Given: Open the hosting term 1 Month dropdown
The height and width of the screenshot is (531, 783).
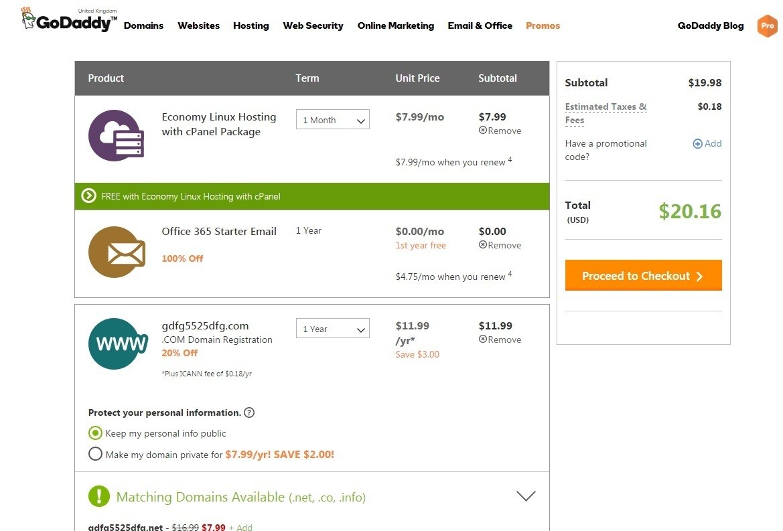Looking at the screenshot, I should tap(332, 120).
